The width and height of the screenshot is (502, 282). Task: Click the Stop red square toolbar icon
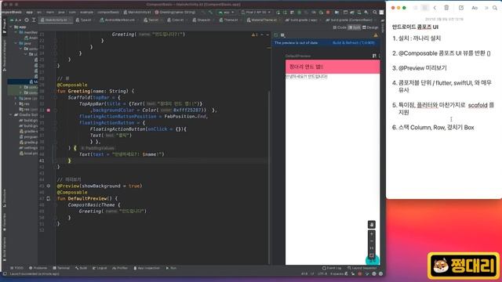click(328, 13)
